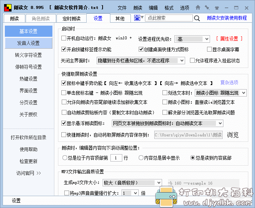Open 朗读女安装使用教程 link
This screenshot has width=255, height=208.
pos(227,18)
